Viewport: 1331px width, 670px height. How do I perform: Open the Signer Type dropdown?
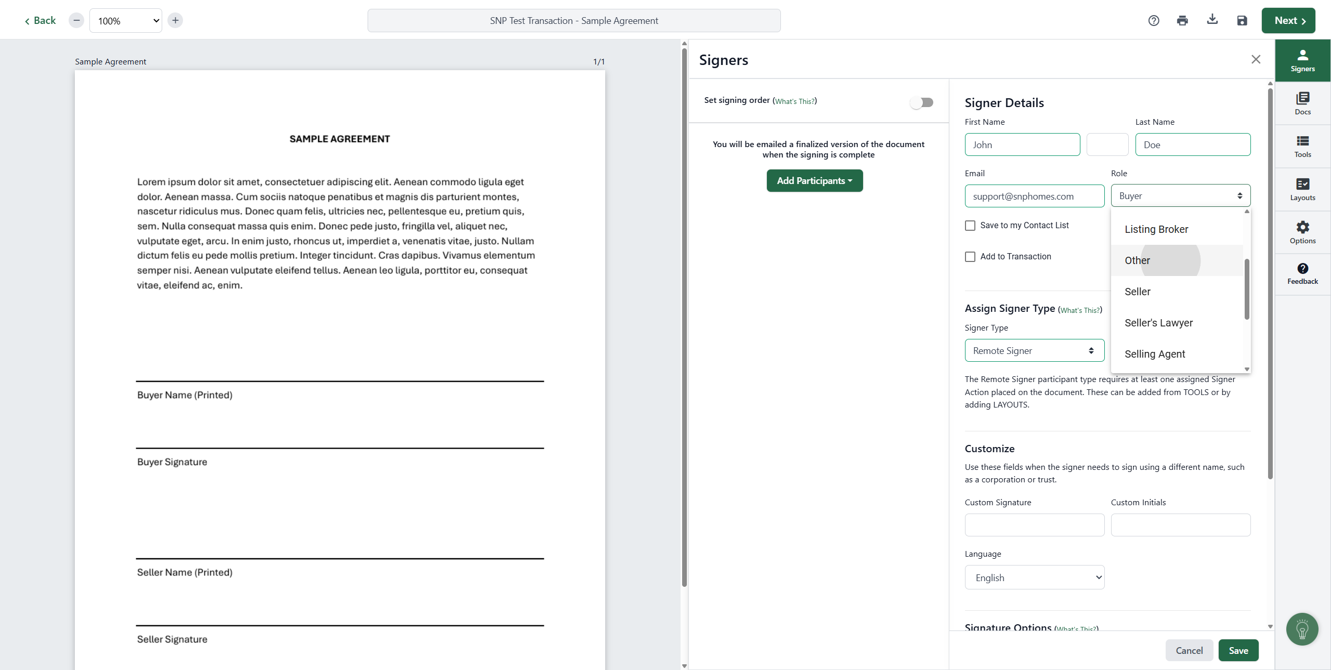[x=1034, y=351]
